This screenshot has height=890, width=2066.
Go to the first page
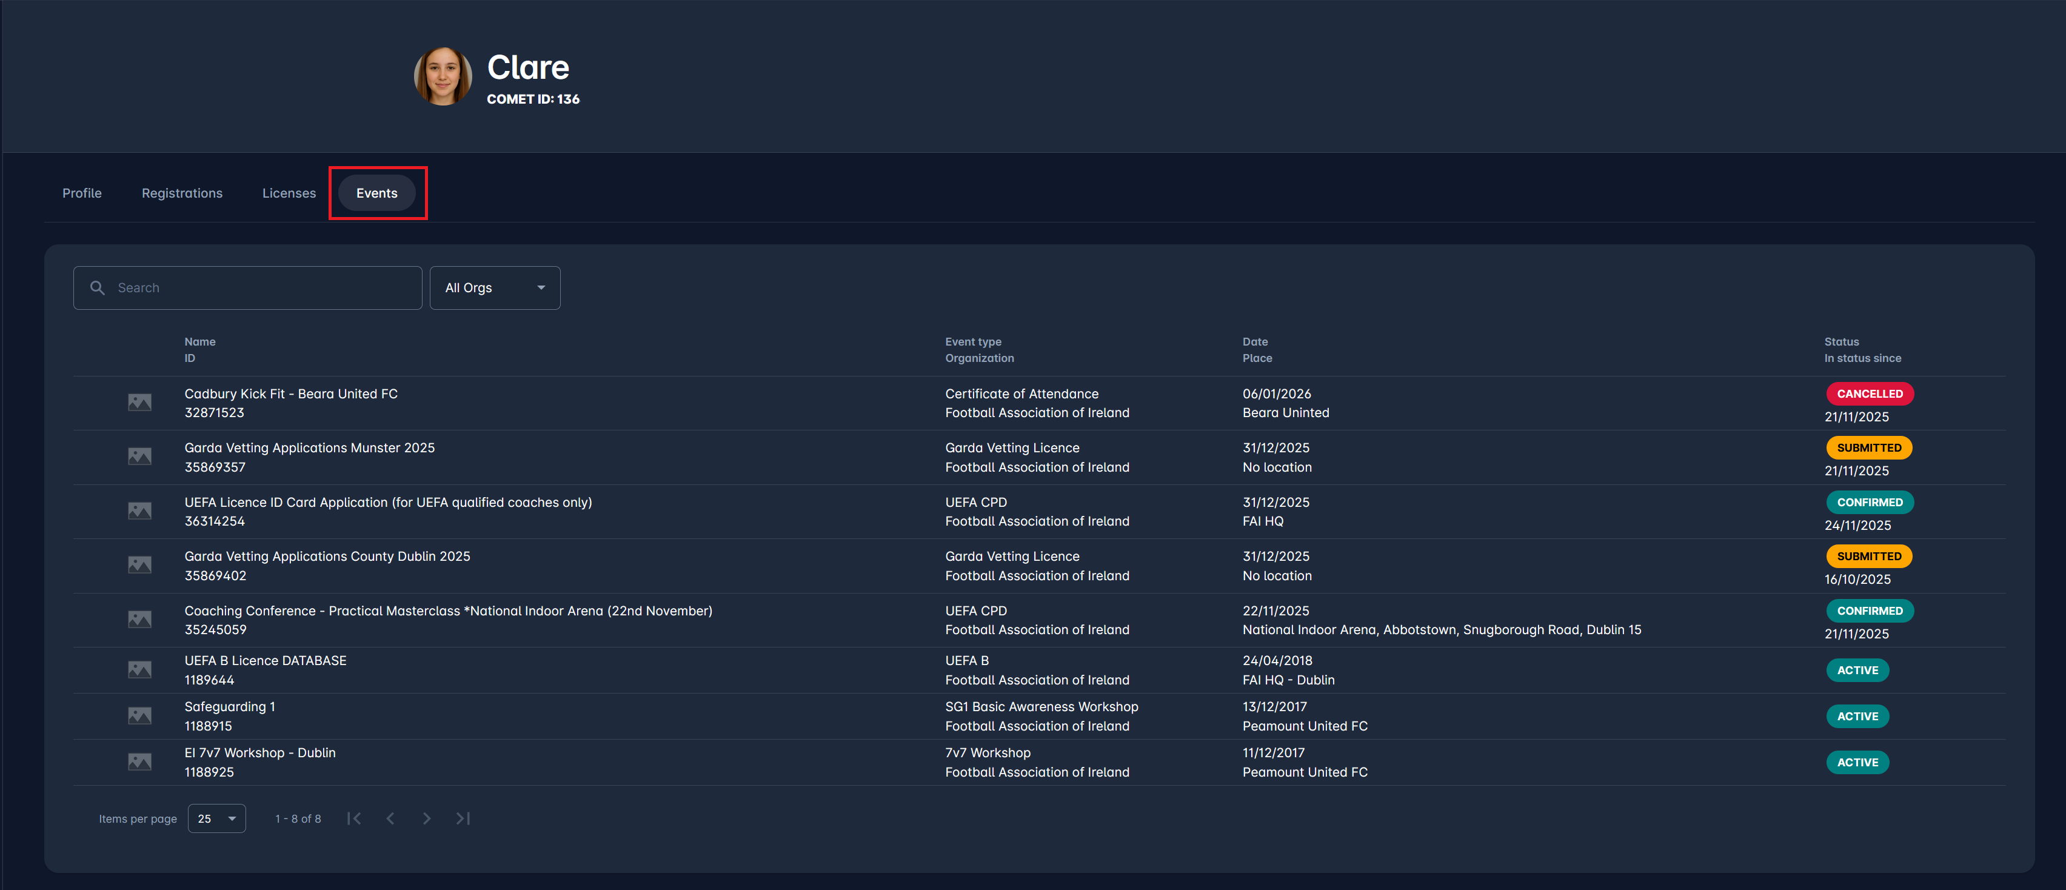[x=353, y=818]
